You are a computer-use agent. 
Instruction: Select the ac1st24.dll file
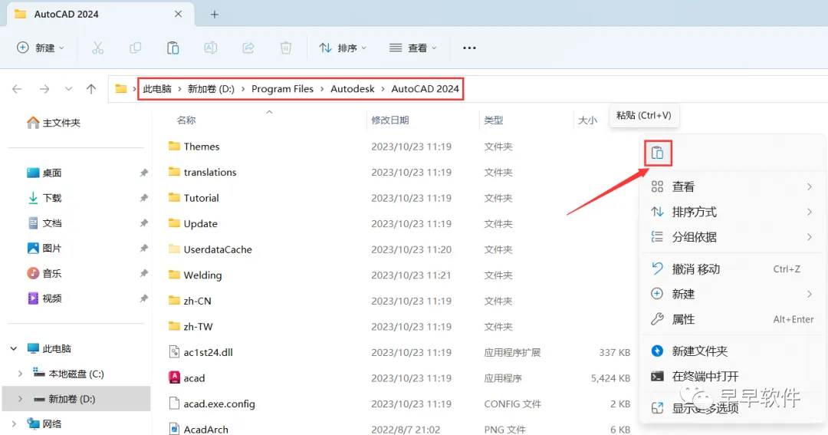coord(208,352)
